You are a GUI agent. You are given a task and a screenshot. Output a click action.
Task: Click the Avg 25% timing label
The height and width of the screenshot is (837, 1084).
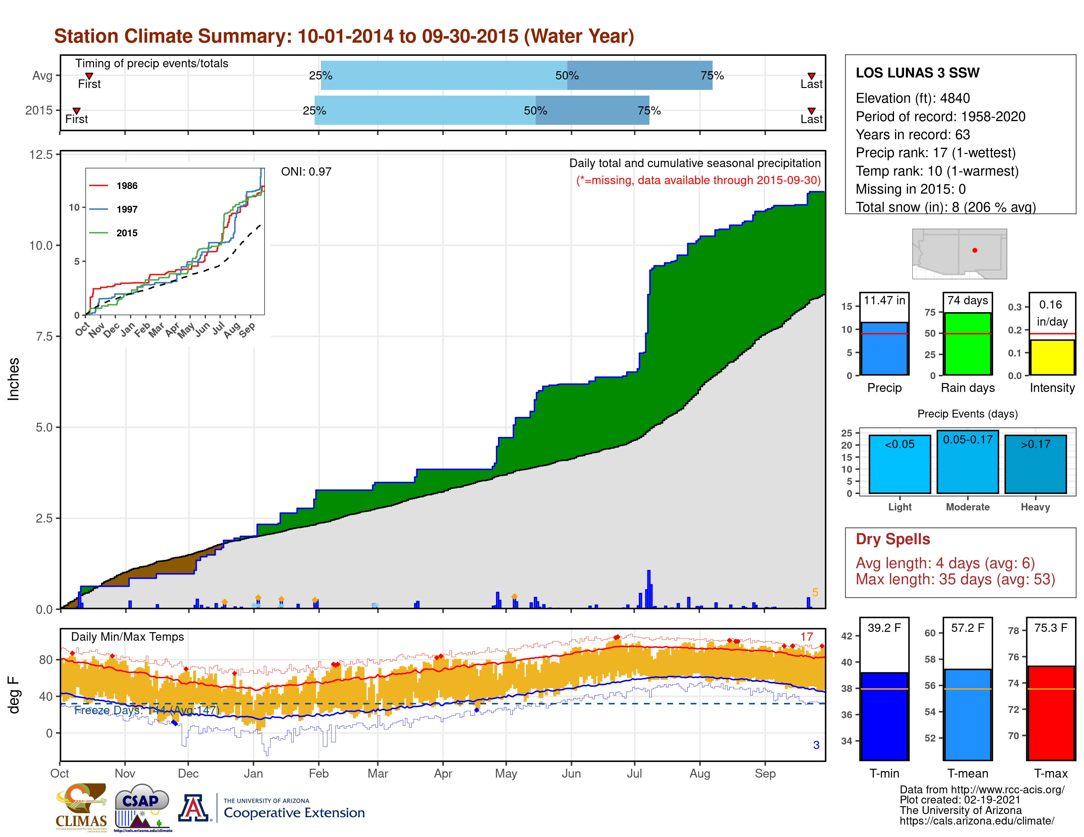tap(321, 75)
